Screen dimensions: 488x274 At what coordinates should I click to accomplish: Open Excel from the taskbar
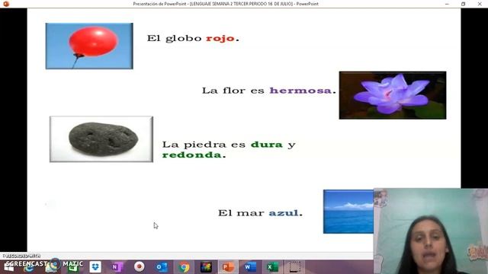(272, 267)
